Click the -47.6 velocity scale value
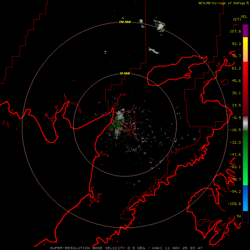 235,155
